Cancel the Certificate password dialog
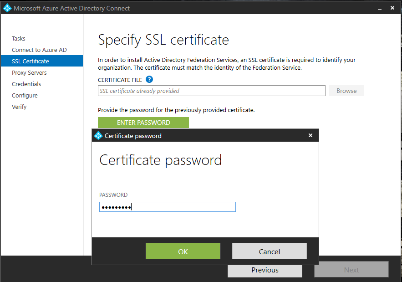Screen dimensions: 402x282 point(269,251)
